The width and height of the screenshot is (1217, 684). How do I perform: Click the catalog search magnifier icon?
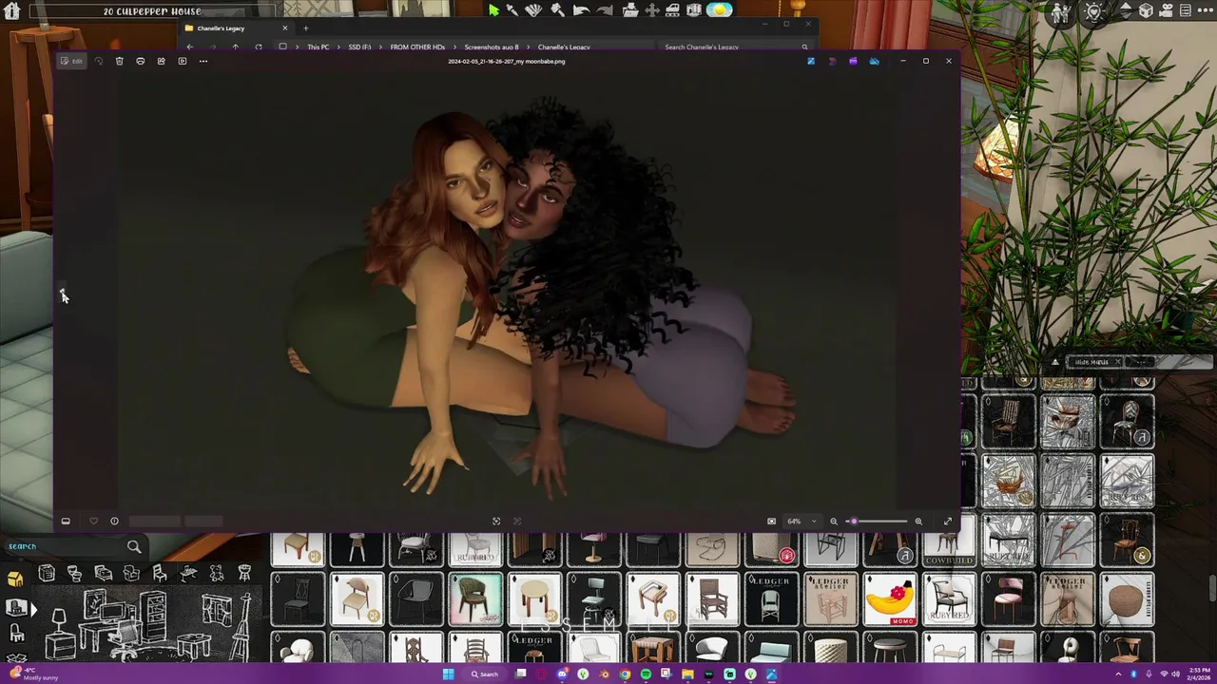(134, 546)
